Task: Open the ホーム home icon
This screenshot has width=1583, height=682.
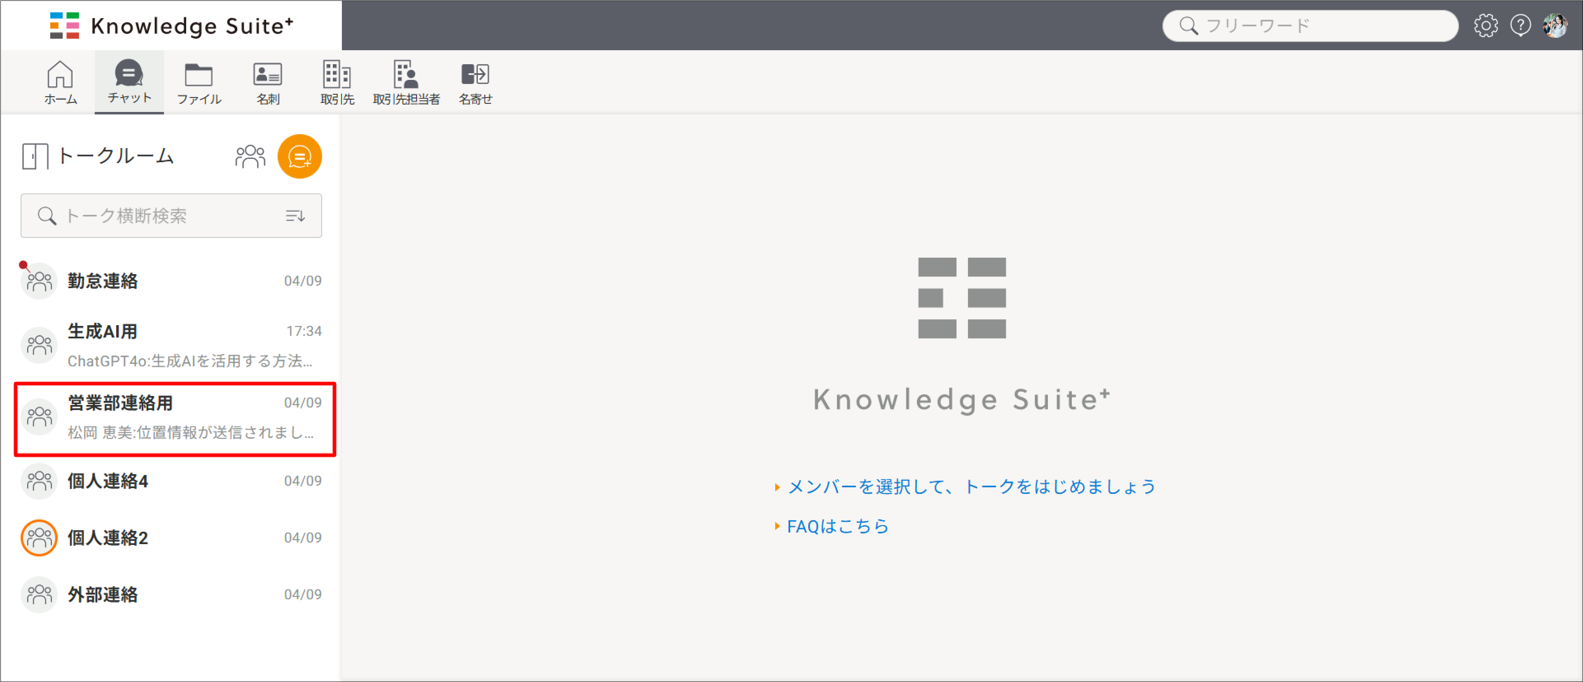Action: [x=60, y=82]
